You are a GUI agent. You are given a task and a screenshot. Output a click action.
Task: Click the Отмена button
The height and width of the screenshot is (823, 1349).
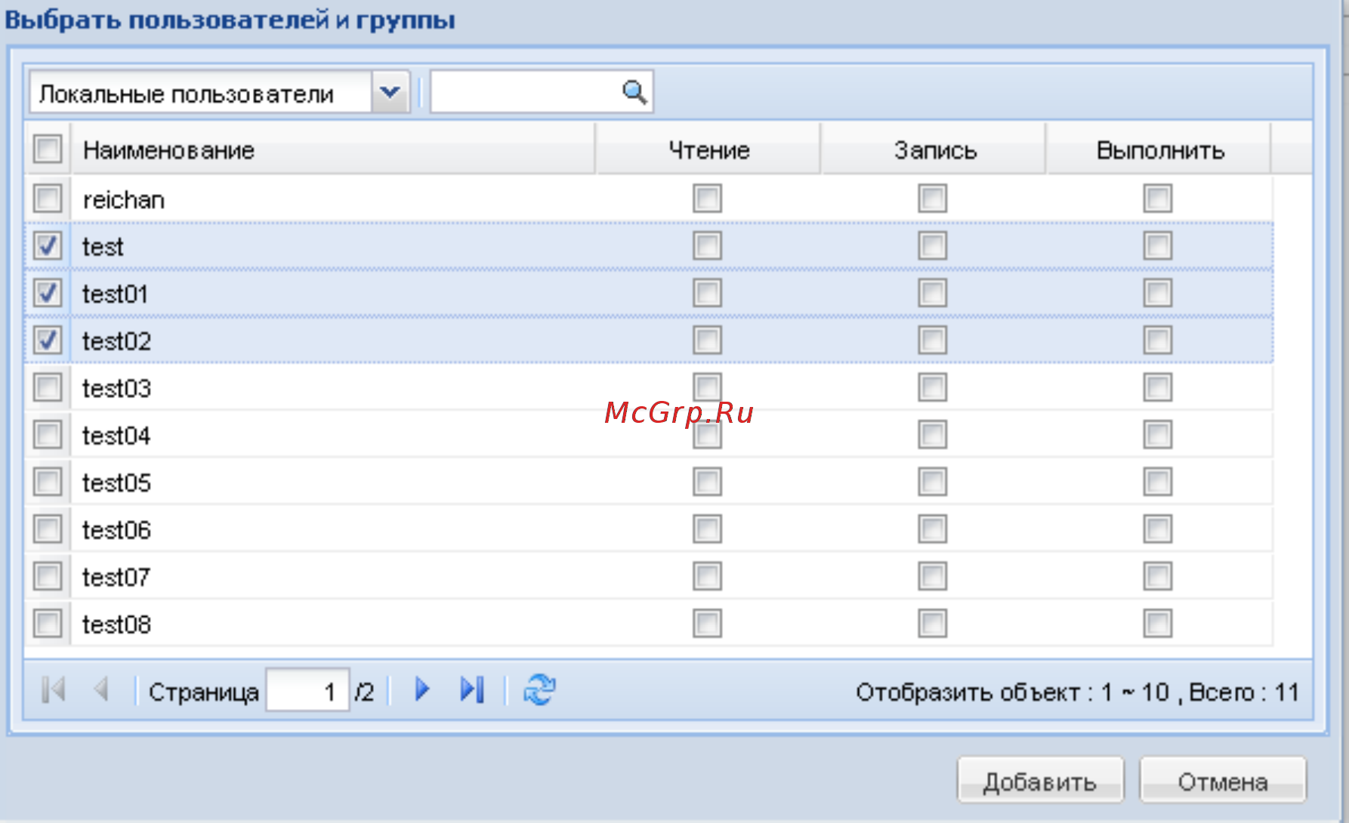pyautogui.click(x=1222, y=781)
